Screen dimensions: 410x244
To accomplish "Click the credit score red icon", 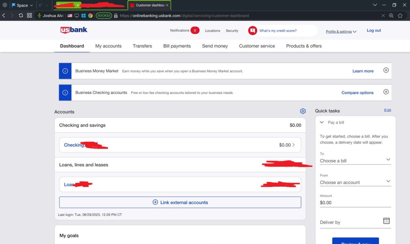I will [252, 31].
